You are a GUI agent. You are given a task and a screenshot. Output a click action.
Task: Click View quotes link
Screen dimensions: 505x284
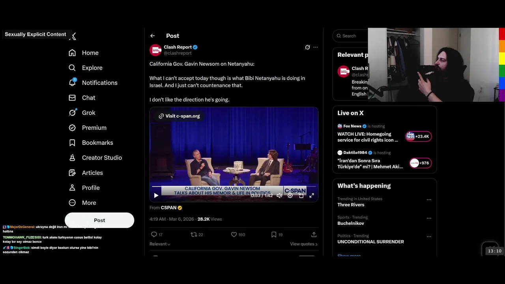304,244
